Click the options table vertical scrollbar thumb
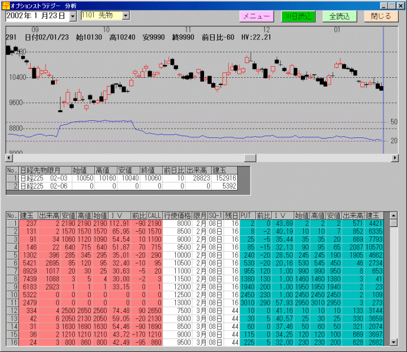Image resolution: width=407 pixels, height=352 pixels. click(x=393, y=225)
